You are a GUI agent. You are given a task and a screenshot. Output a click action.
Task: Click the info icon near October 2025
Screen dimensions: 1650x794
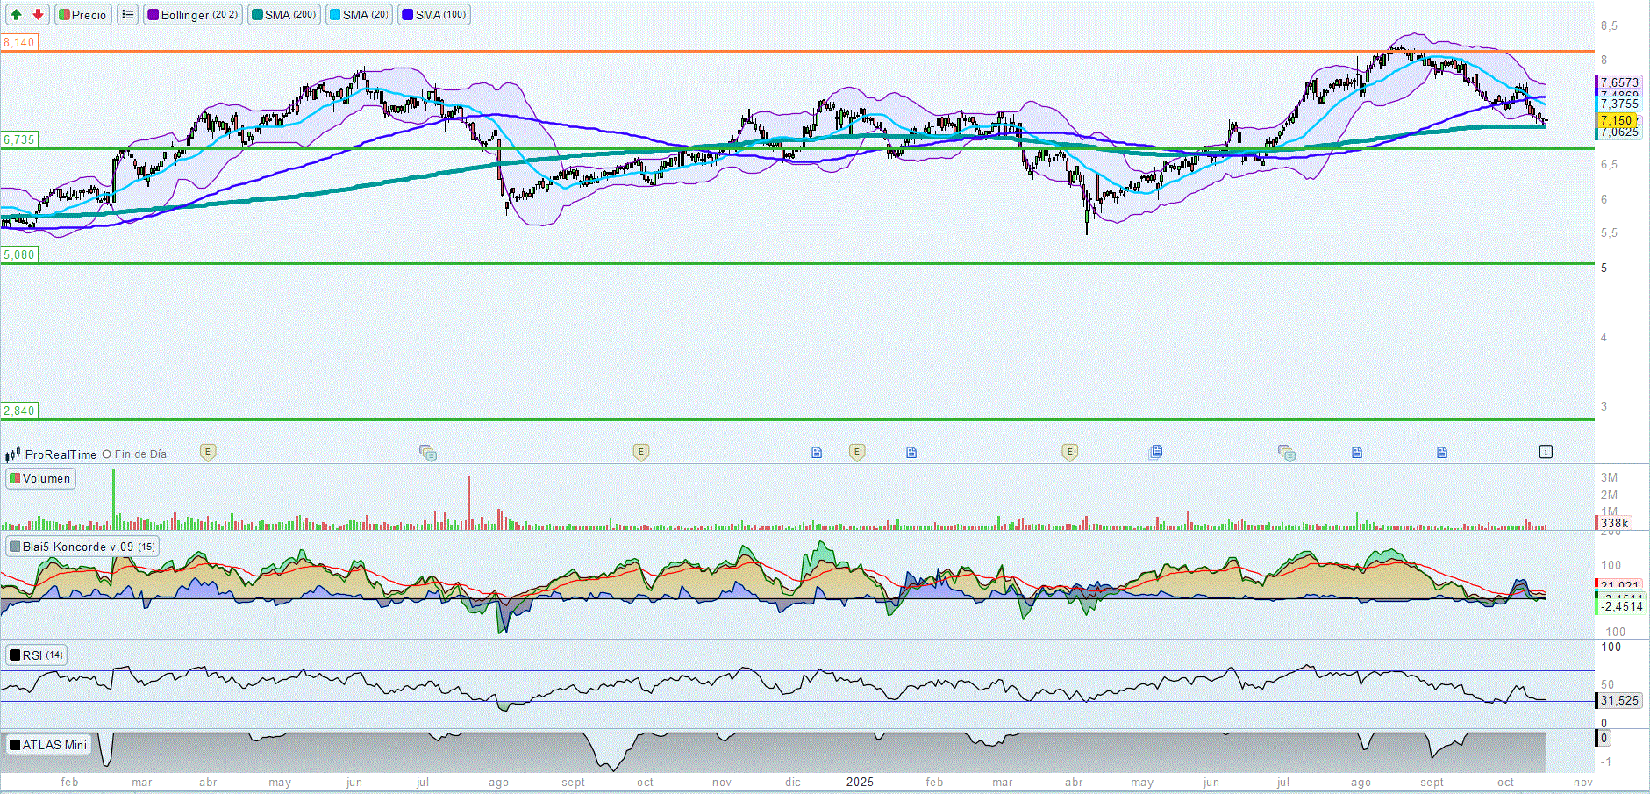point(1546,452)
